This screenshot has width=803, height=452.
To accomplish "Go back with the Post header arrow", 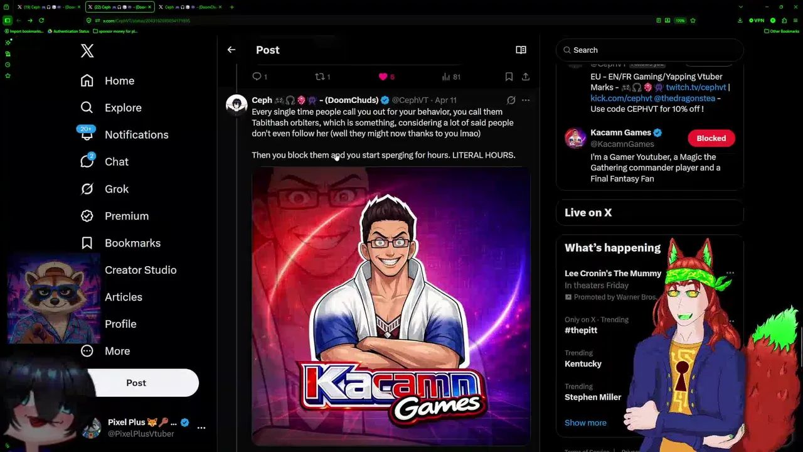I will (x=231, y=50).
